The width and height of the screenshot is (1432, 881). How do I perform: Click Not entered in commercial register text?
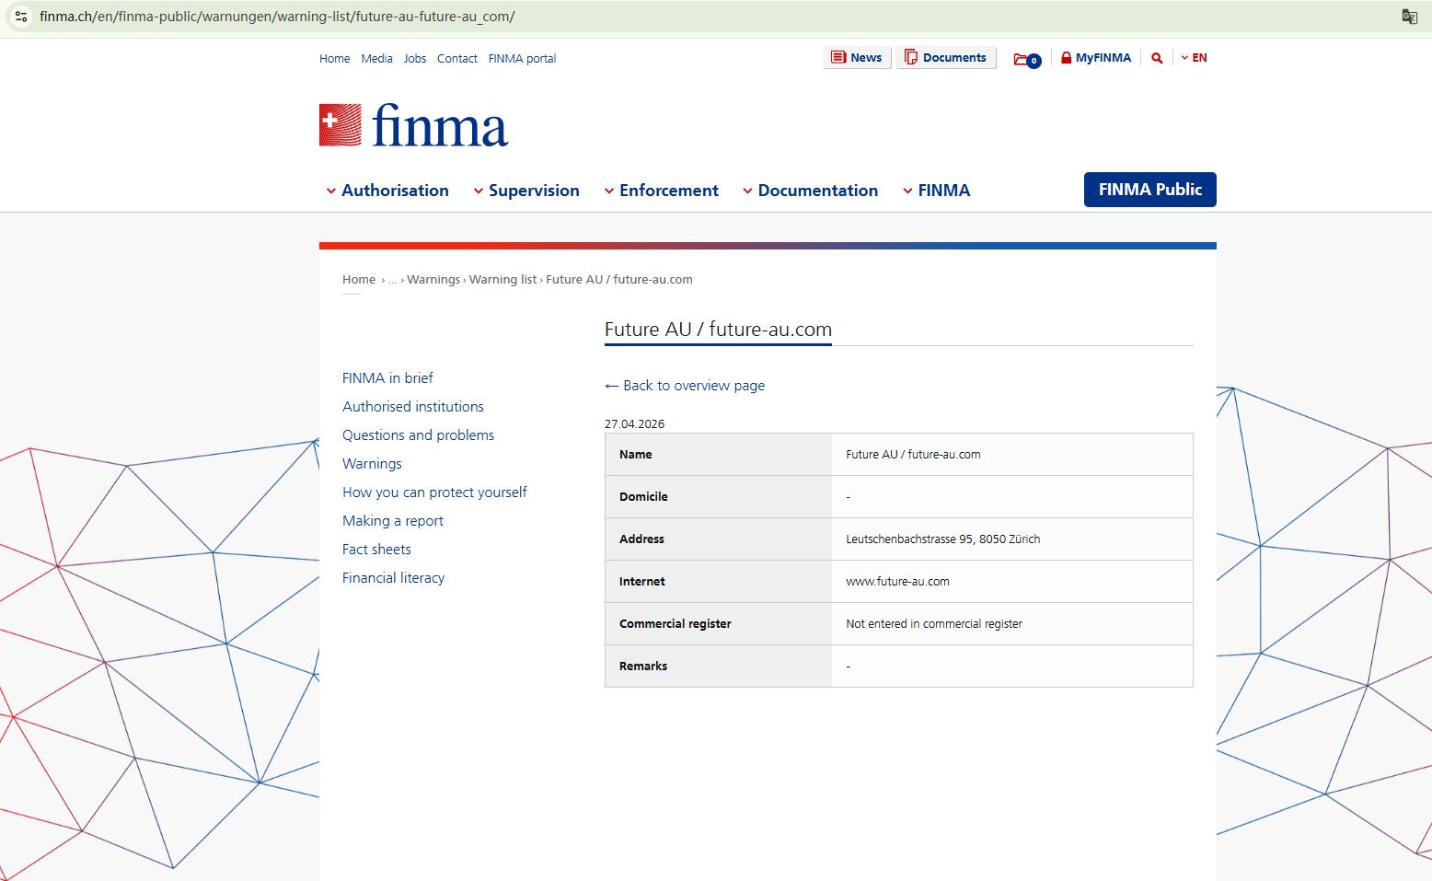coord(934,623)
